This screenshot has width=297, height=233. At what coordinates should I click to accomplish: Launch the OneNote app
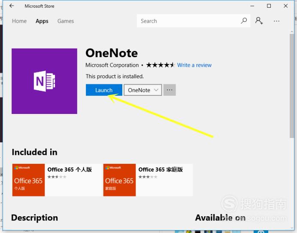104,90
